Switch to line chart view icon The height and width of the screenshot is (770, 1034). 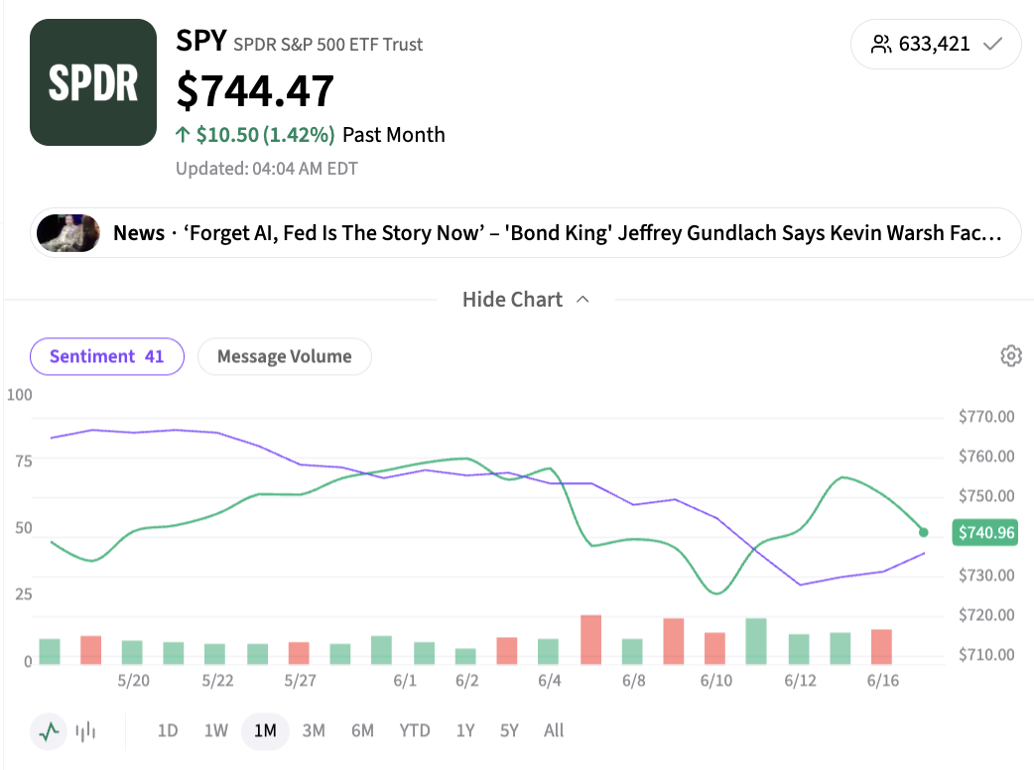click(49, 731)
